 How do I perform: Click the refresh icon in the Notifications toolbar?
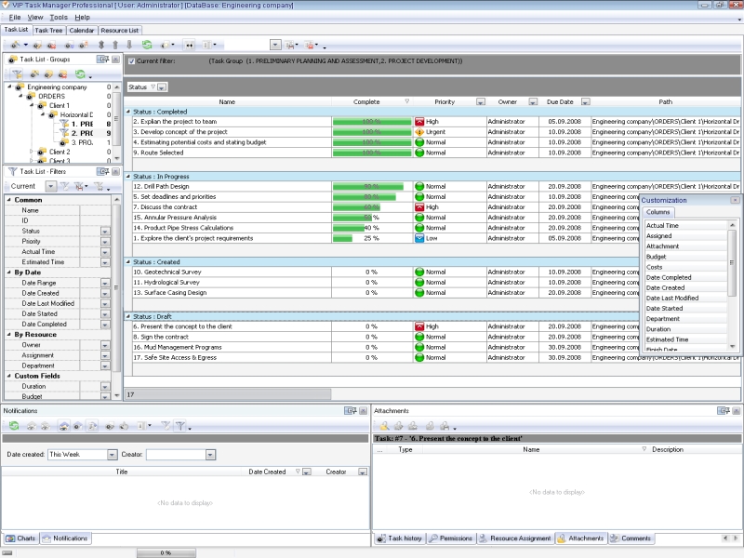[14, 426]
